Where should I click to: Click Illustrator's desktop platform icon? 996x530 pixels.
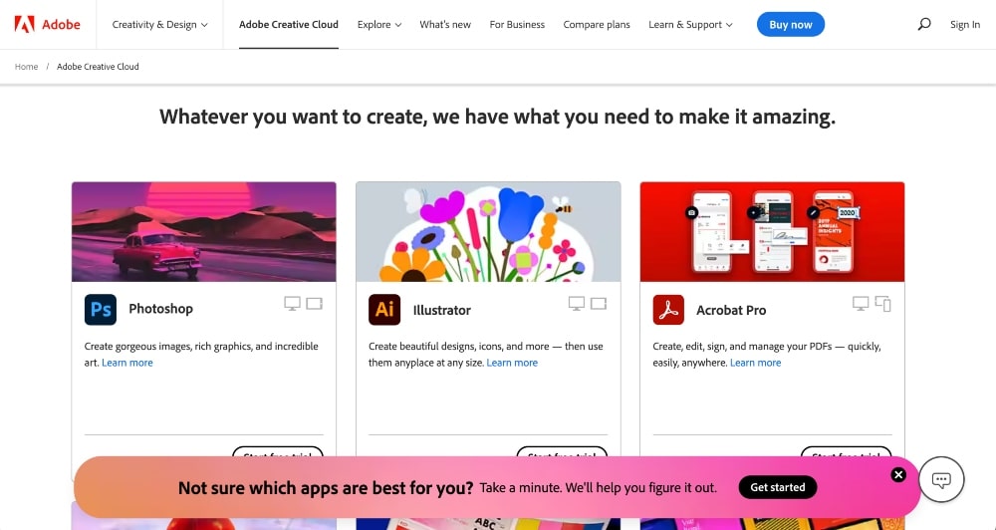(576, 304)
